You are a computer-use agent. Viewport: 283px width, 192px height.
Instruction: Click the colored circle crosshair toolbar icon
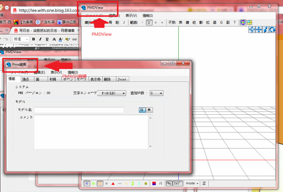tap(243, 23)
